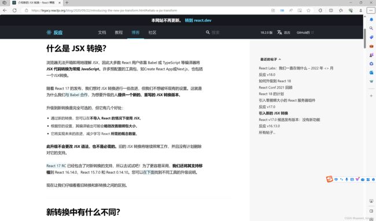Open the Outlook icon in Edge sidebar
The width and height of the screenshot is (376, 221).
pos(371,72)
